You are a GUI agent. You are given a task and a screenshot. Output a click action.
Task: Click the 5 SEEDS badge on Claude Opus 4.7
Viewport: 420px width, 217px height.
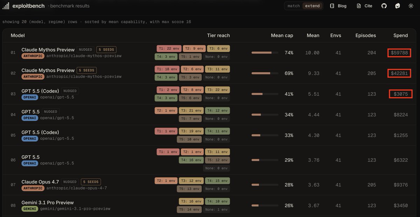pos(91,182)
